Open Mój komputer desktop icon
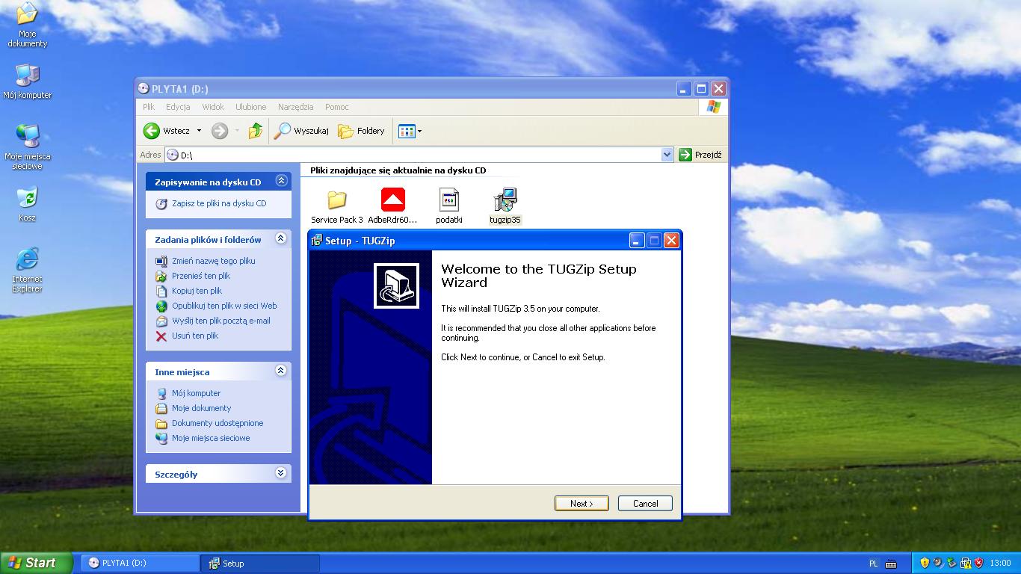 27,81
